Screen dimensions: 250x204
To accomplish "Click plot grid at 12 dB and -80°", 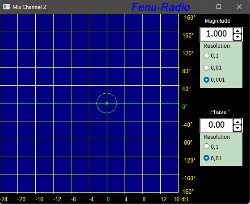I will pos(160,139).
